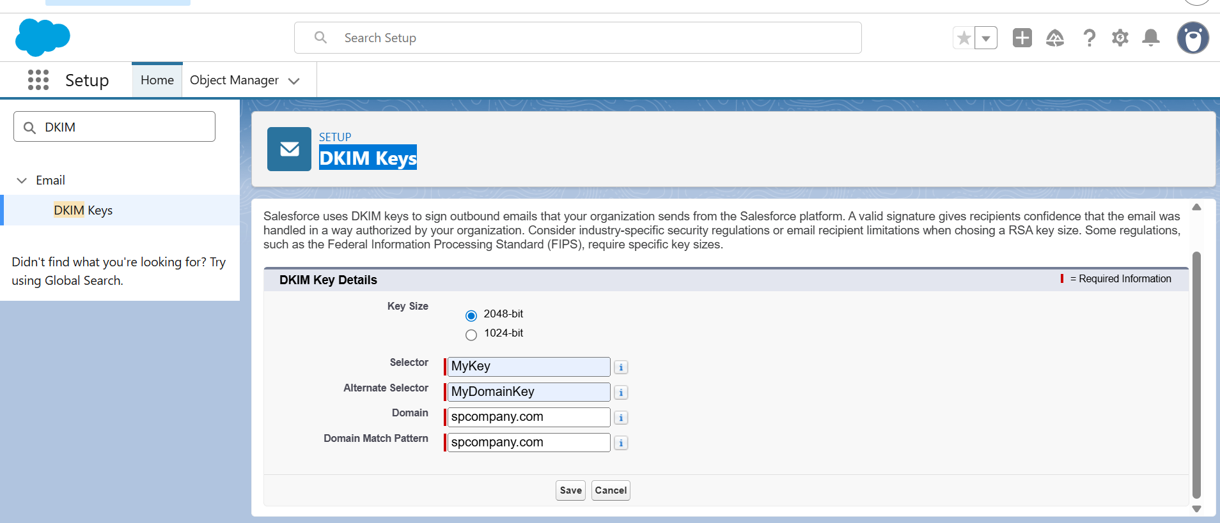Image resolution: width=1220 pixels, height=523 pixels.
Task: Open the favorites list dropdown arrow
Action: tap(986, 38)
